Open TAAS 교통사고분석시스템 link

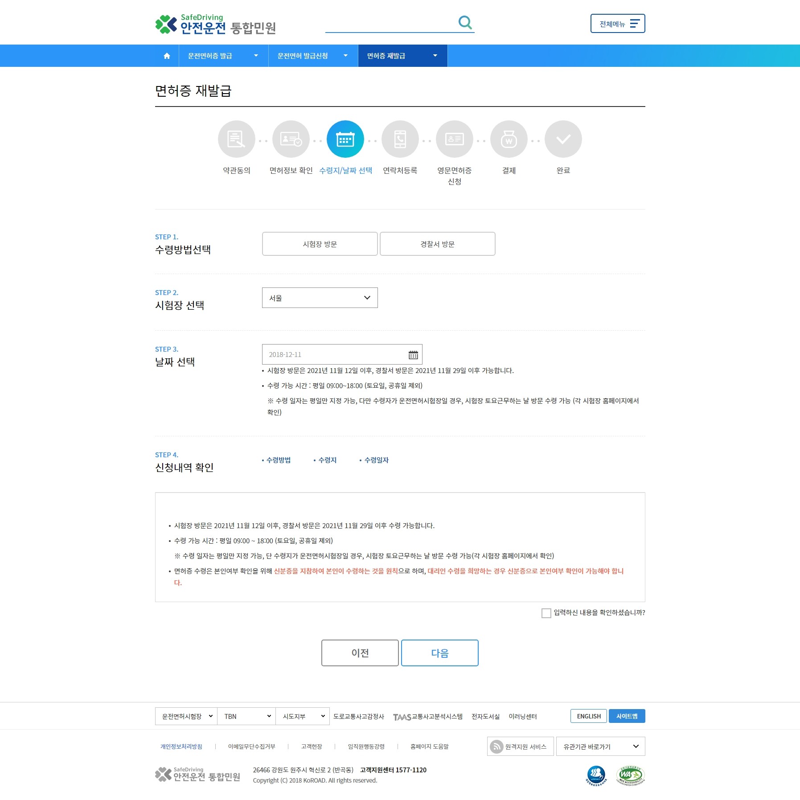pyautogui.click(x=428, y=716)
